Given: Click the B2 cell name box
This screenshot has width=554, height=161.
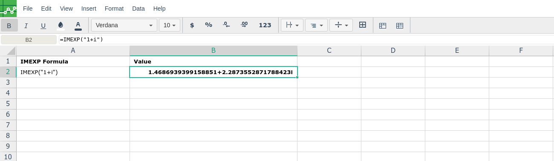Looking at the screenshot, I should pos(29,40).
